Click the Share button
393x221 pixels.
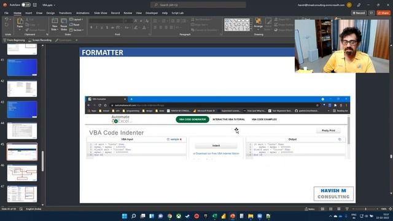(x=383, y=13)
